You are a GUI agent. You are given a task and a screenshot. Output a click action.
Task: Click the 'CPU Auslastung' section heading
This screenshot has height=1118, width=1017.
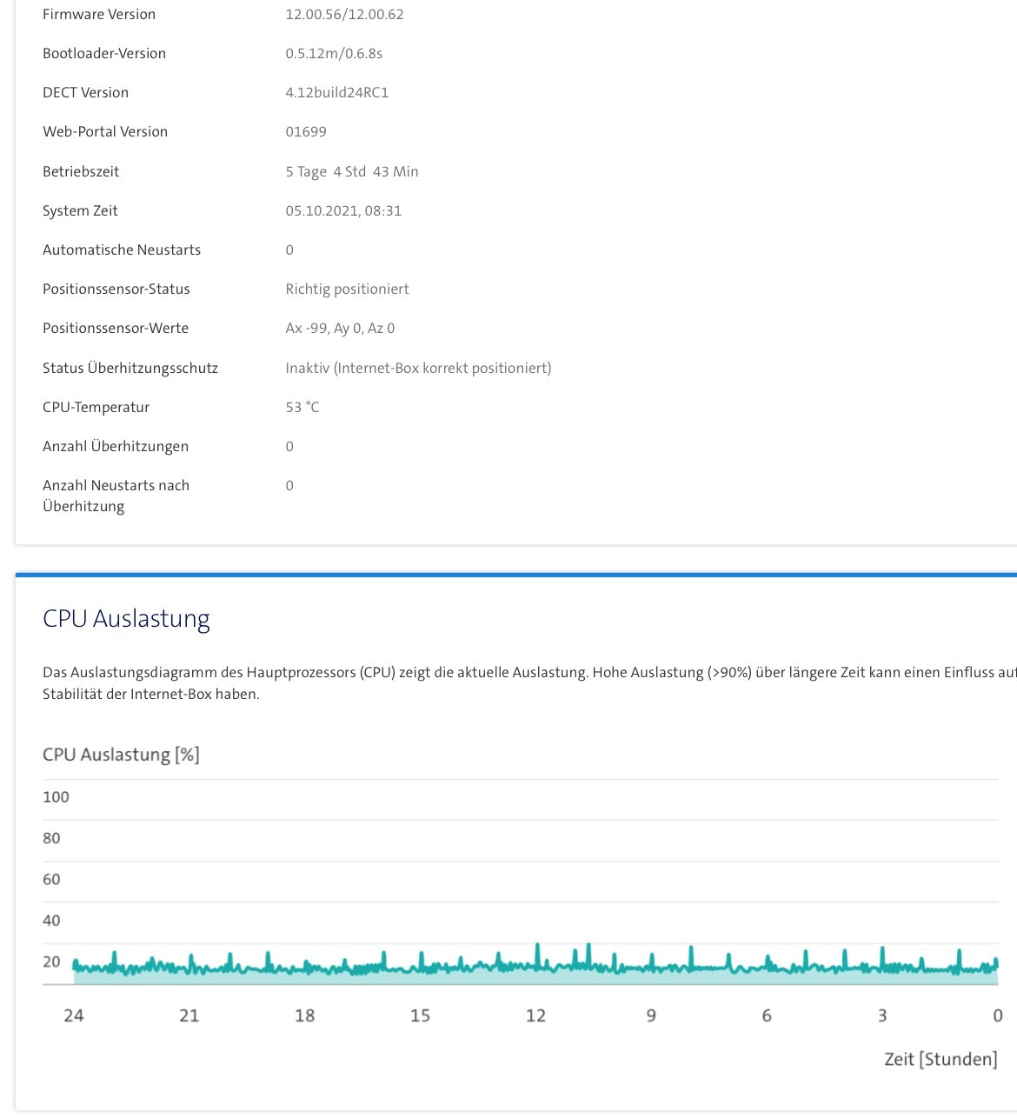click(x=126, y=619)
